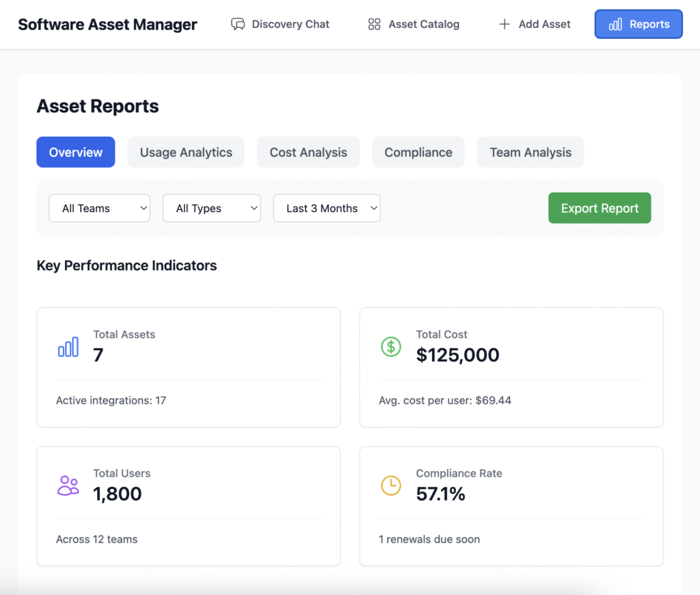Click the Asset Catalog grid icon
700x595 pixels.
coord(374,24)
